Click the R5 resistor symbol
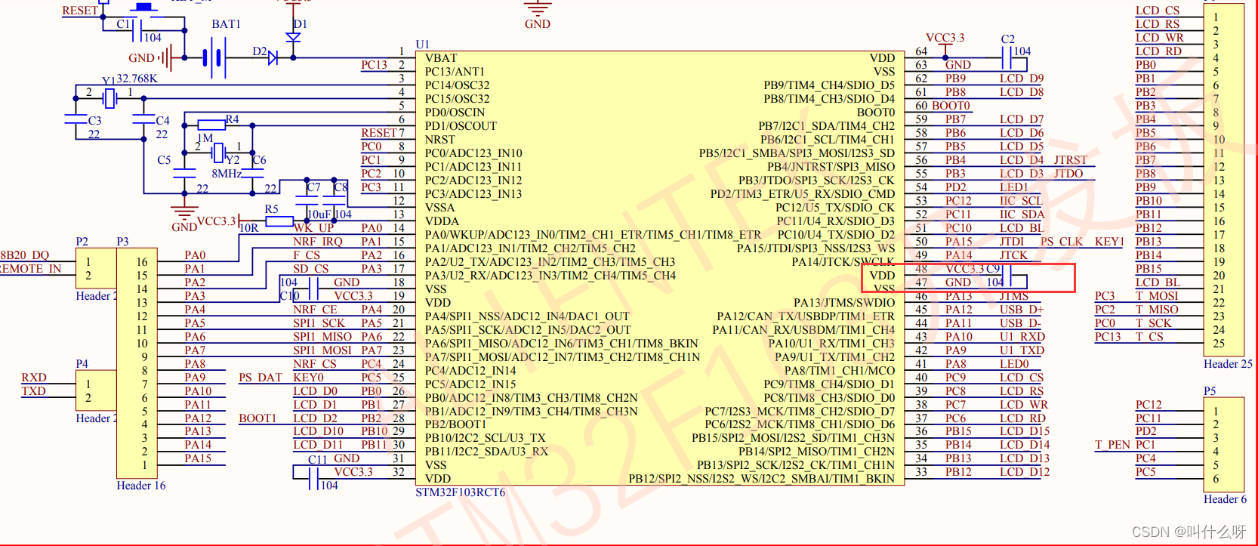 pyautogui.click(x=279, y=221)
